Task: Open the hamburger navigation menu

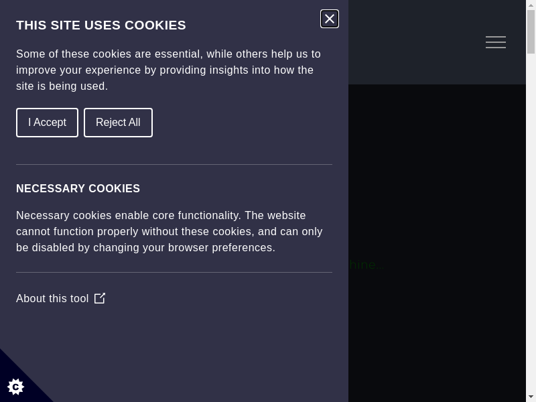Action: tap(495, 42)
